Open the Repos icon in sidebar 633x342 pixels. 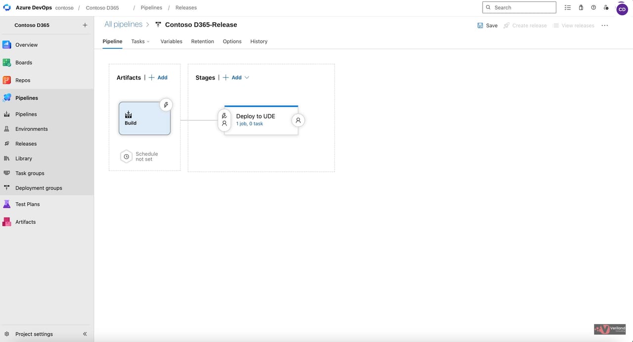(x=7, y=80)
